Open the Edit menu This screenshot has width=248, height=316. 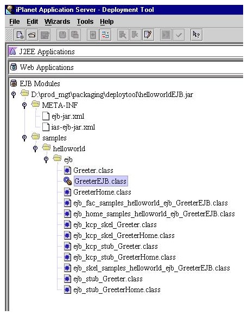pyautogui.click(x=32, y=22)
